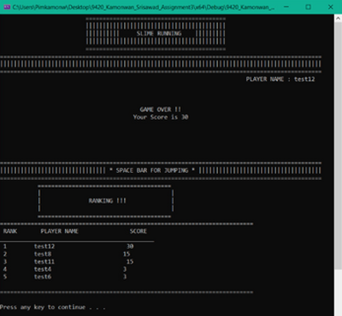The image size is (342, 316).
Task: Click rank number 2 in the table
Action: click(x=5, y=254)
